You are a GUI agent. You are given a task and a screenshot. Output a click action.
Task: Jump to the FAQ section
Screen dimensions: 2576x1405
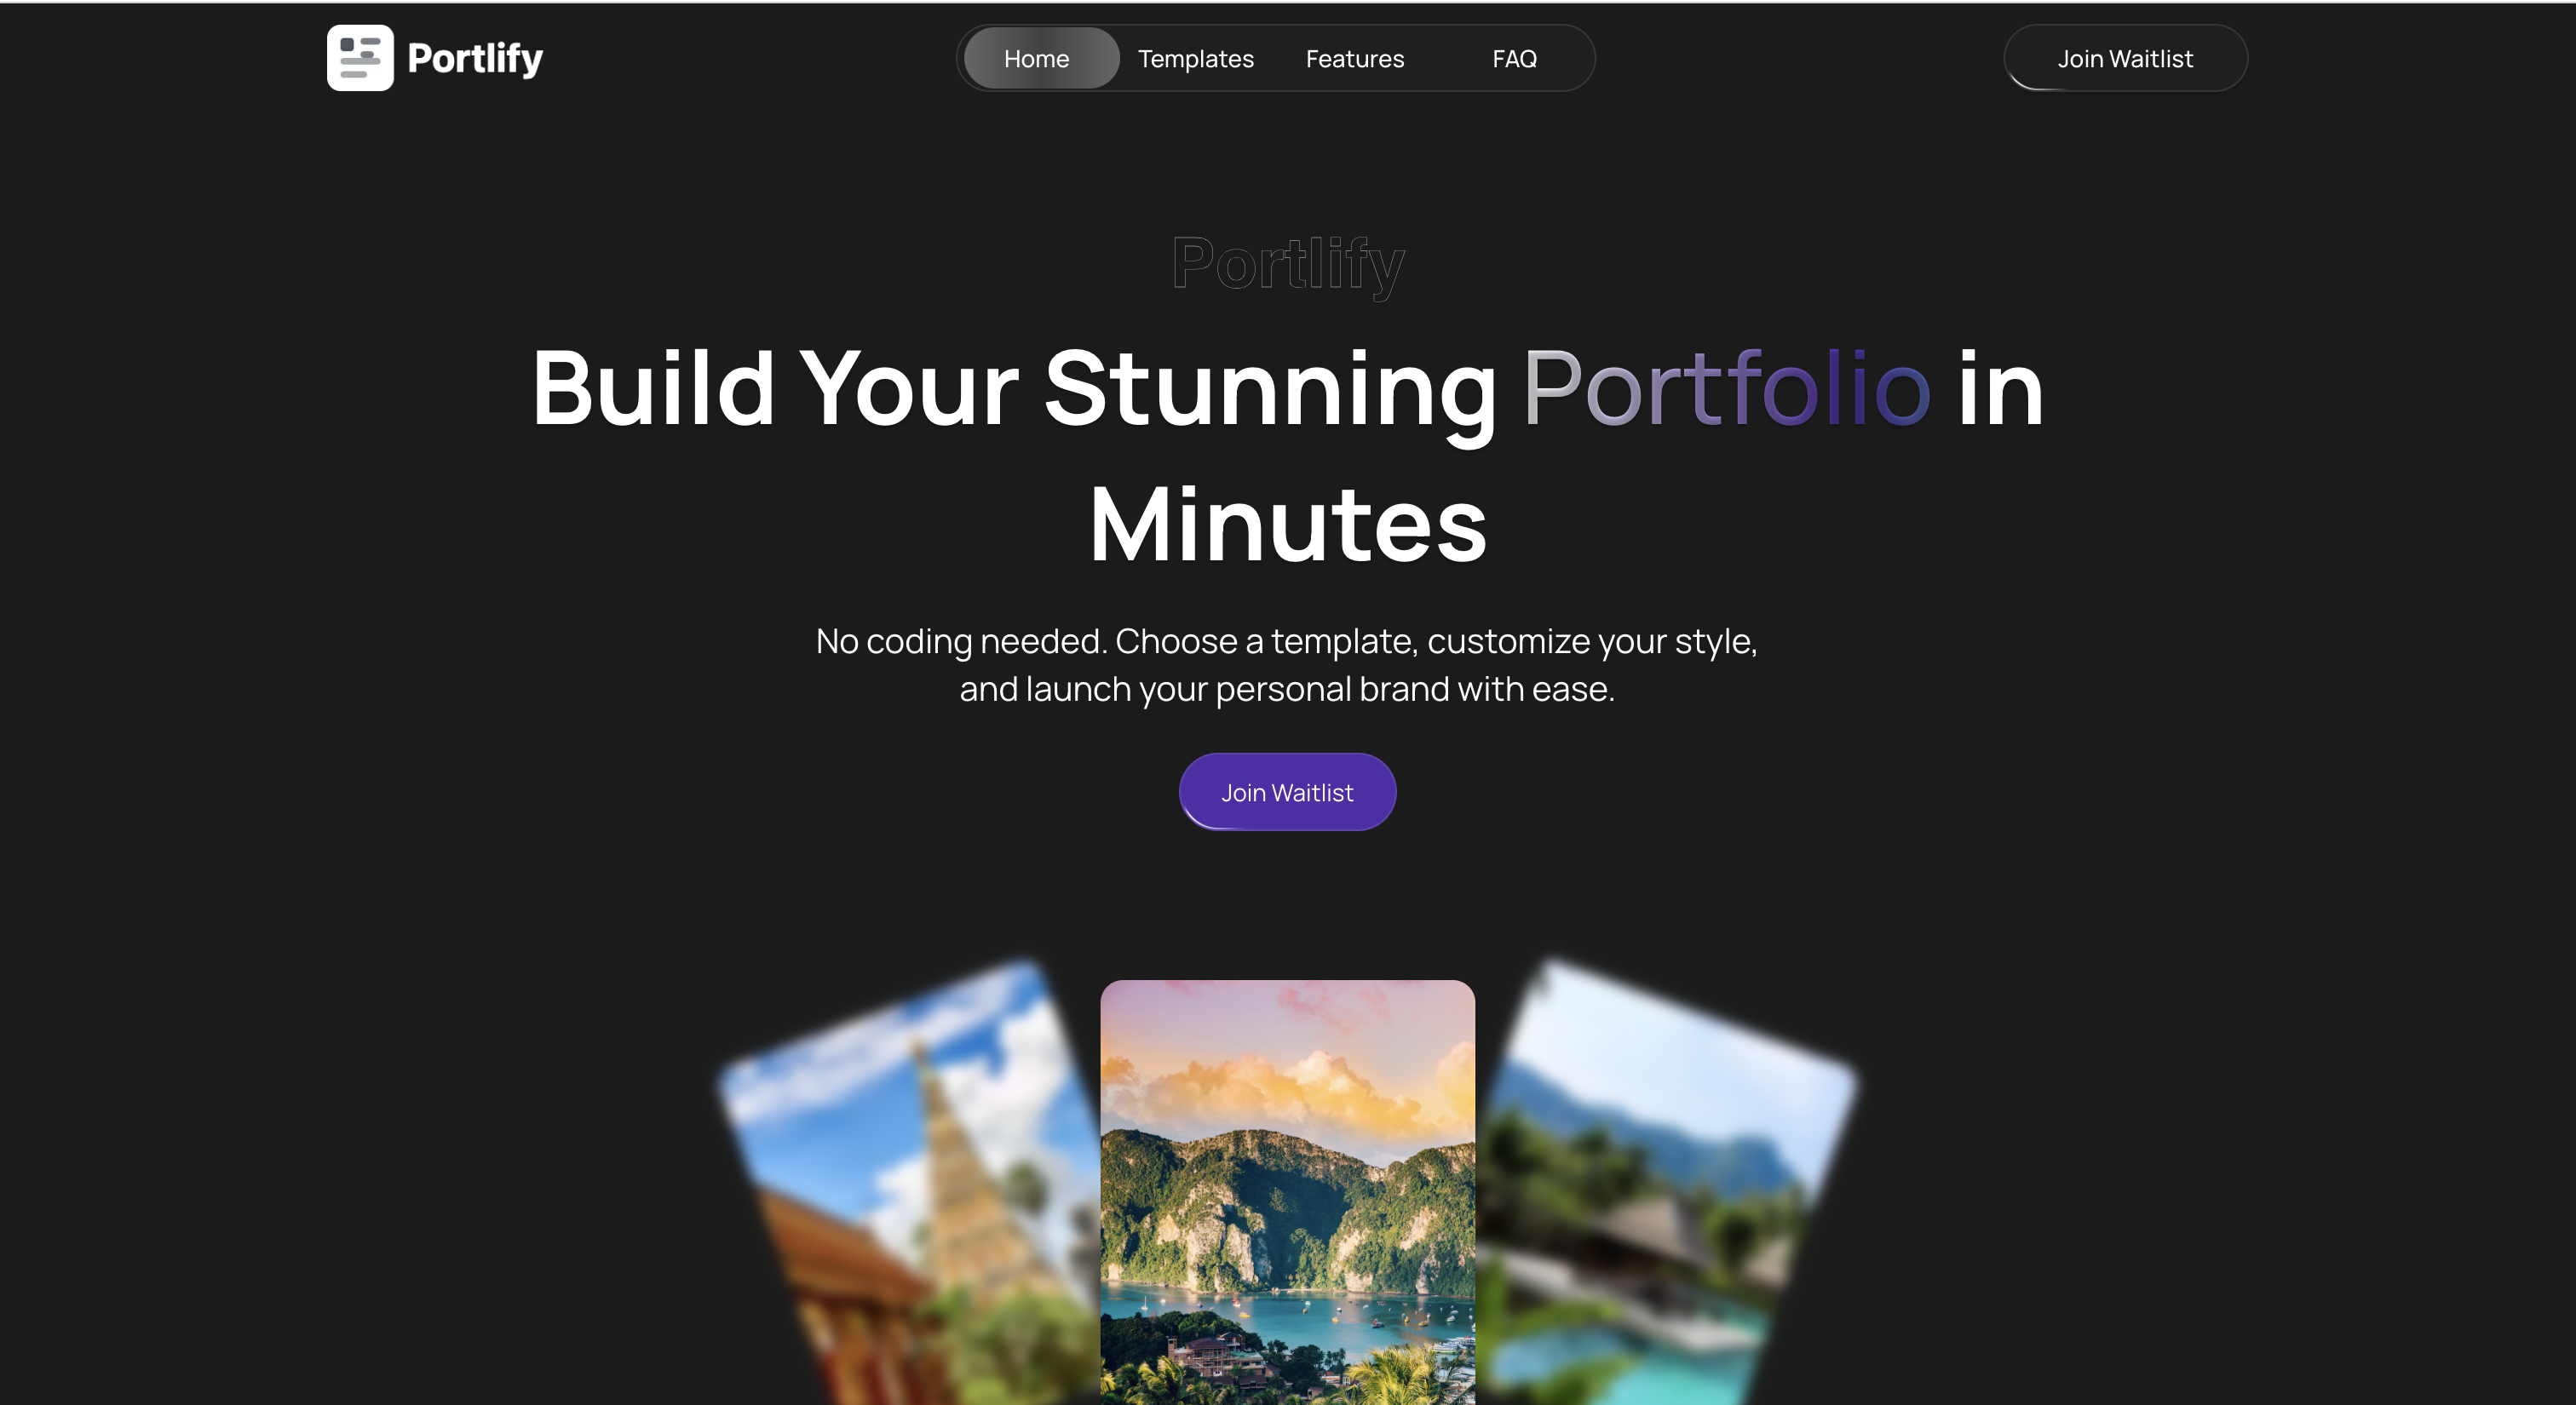[1514, 59]
